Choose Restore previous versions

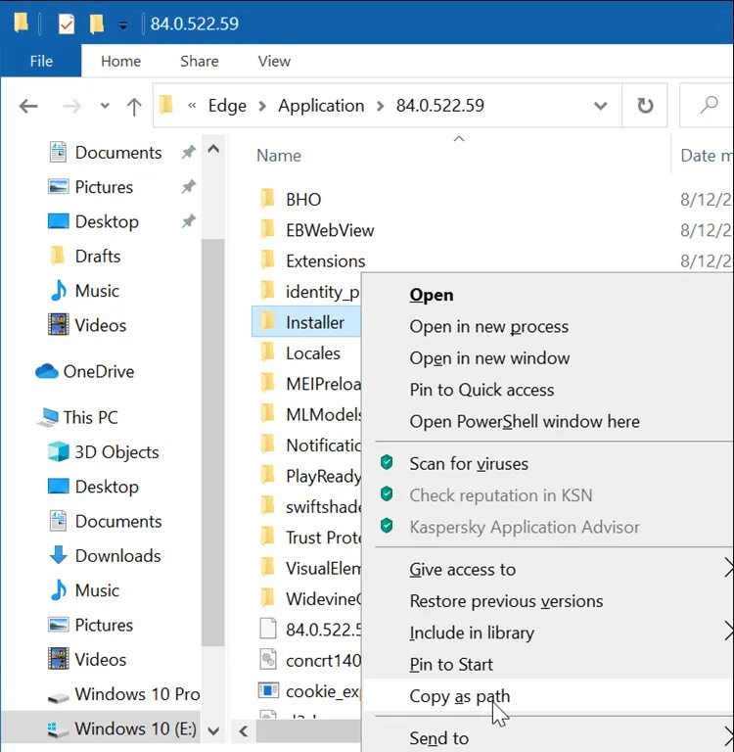pos(506,601)
